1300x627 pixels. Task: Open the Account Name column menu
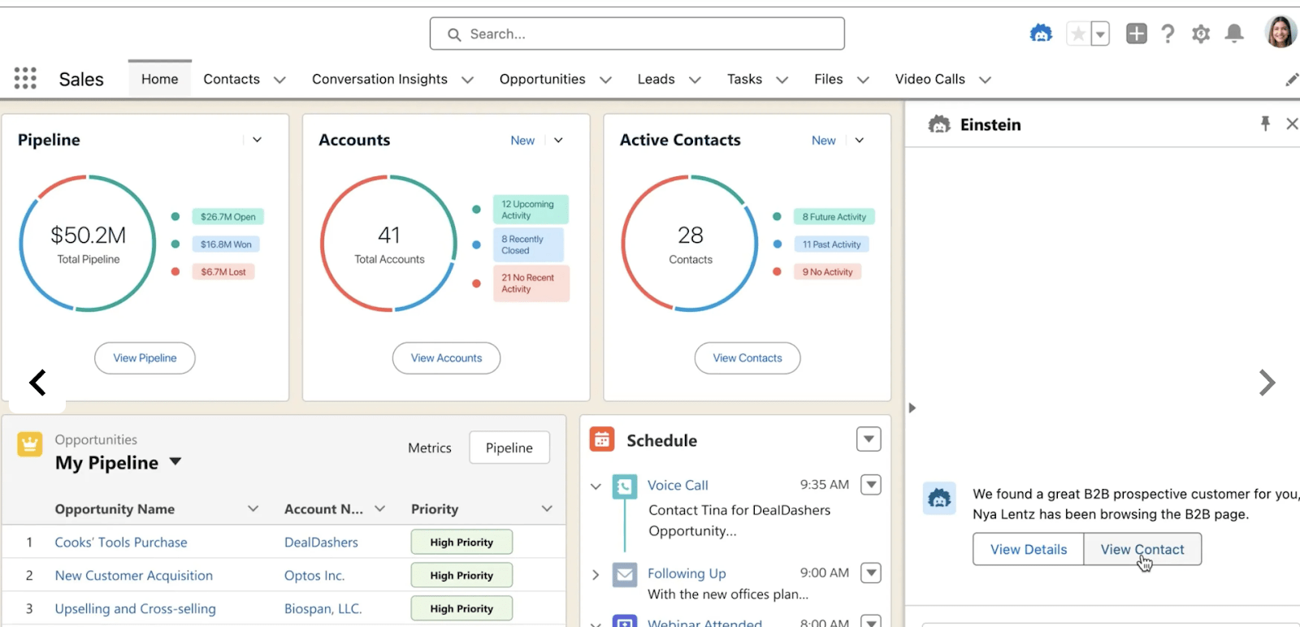pos(379,508)
